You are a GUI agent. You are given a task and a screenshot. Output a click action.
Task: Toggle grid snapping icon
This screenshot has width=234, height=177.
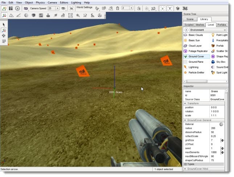click(104, 8)
